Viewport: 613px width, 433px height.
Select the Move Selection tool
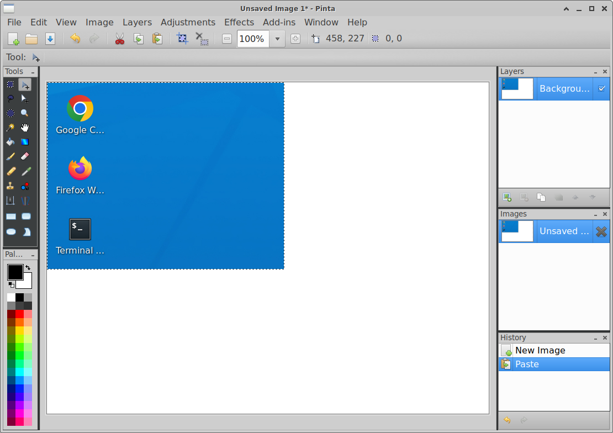pyautogui.click(x=25, y=98)
